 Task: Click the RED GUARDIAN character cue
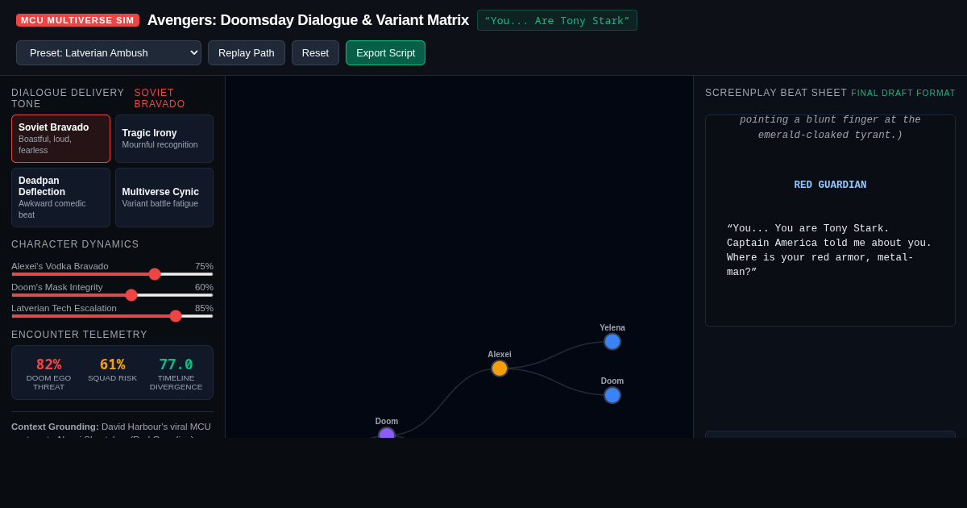point(830,185)
